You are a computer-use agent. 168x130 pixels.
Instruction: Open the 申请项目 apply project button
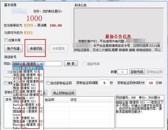pos(36,49)
